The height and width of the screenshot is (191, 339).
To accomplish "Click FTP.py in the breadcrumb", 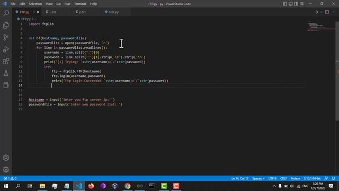I will point(26,19).
